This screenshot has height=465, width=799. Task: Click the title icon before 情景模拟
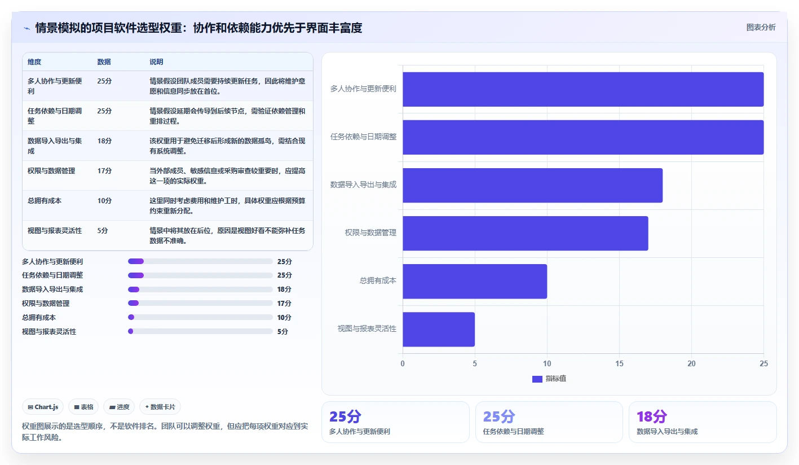click(27, 28)
